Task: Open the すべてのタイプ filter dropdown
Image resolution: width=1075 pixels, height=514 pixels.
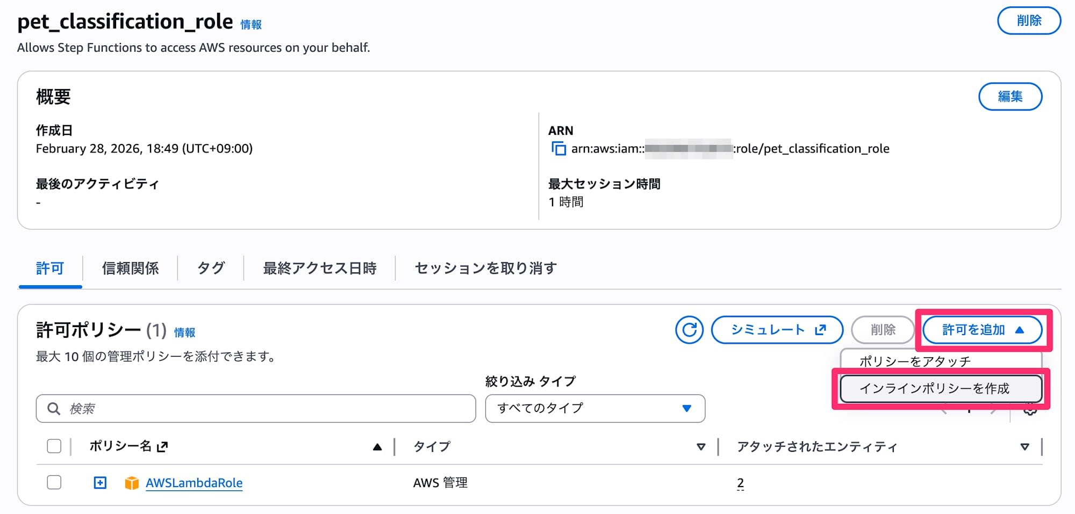Action: click(x=594, y=408)
